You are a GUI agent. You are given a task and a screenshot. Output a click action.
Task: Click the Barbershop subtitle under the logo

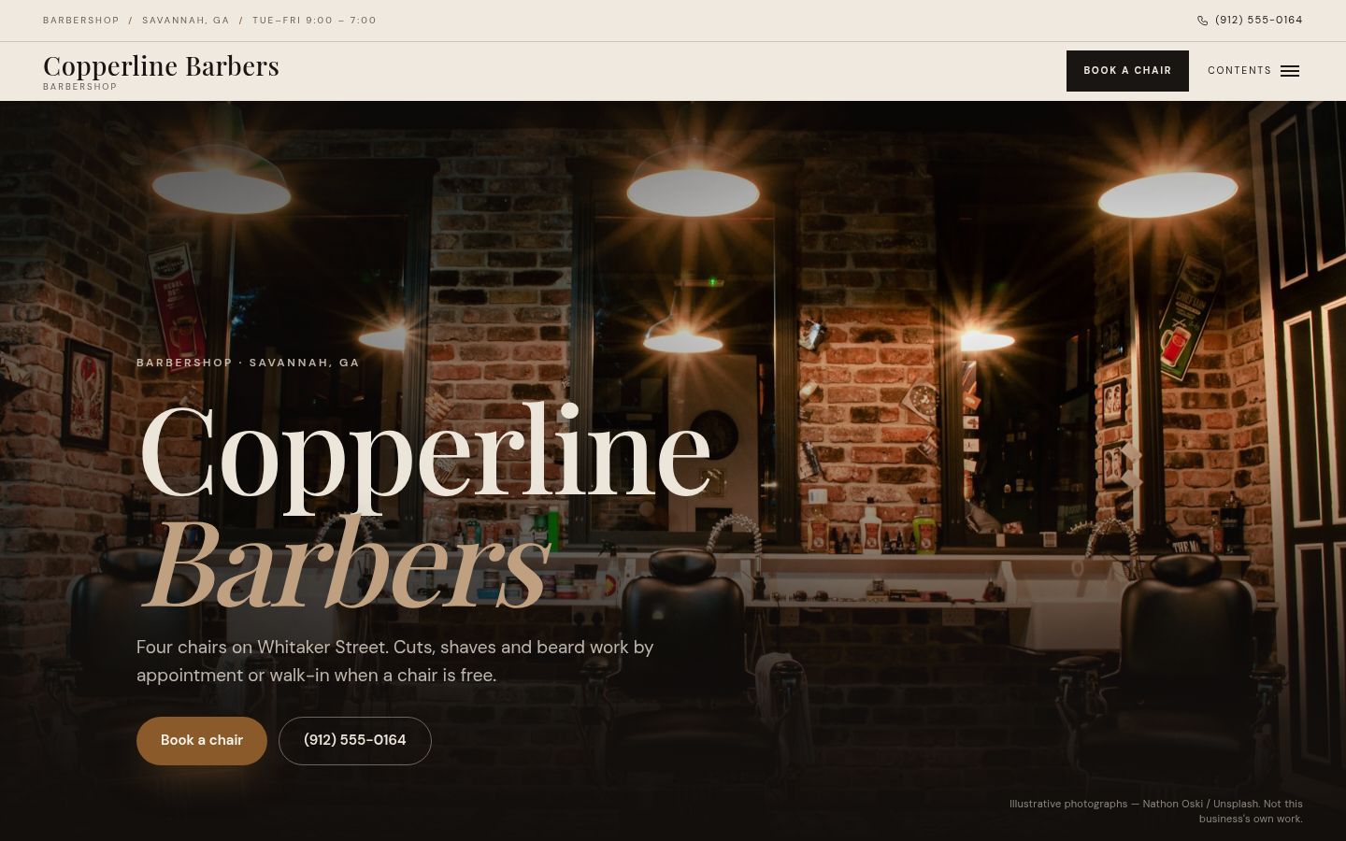point(80,87)
